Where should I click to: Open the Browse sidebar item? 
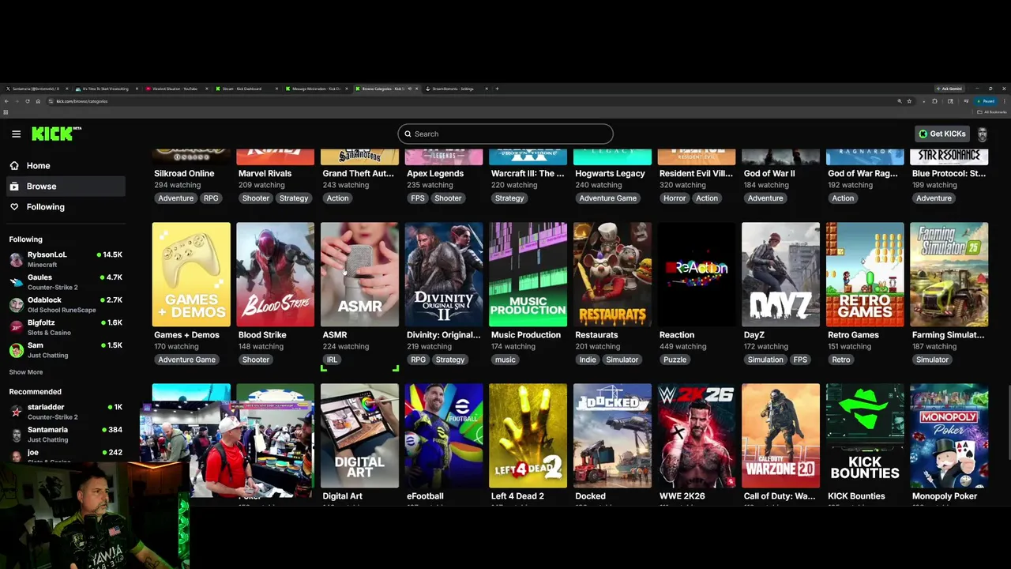coord(65,186)
